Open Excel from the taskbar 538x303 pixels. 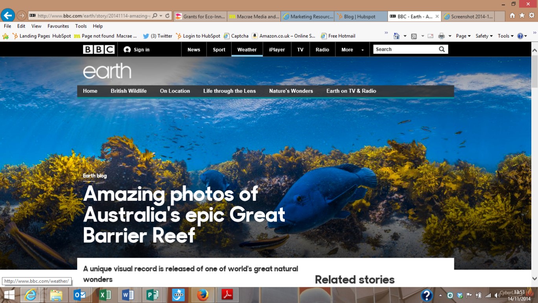click(105, 295)
